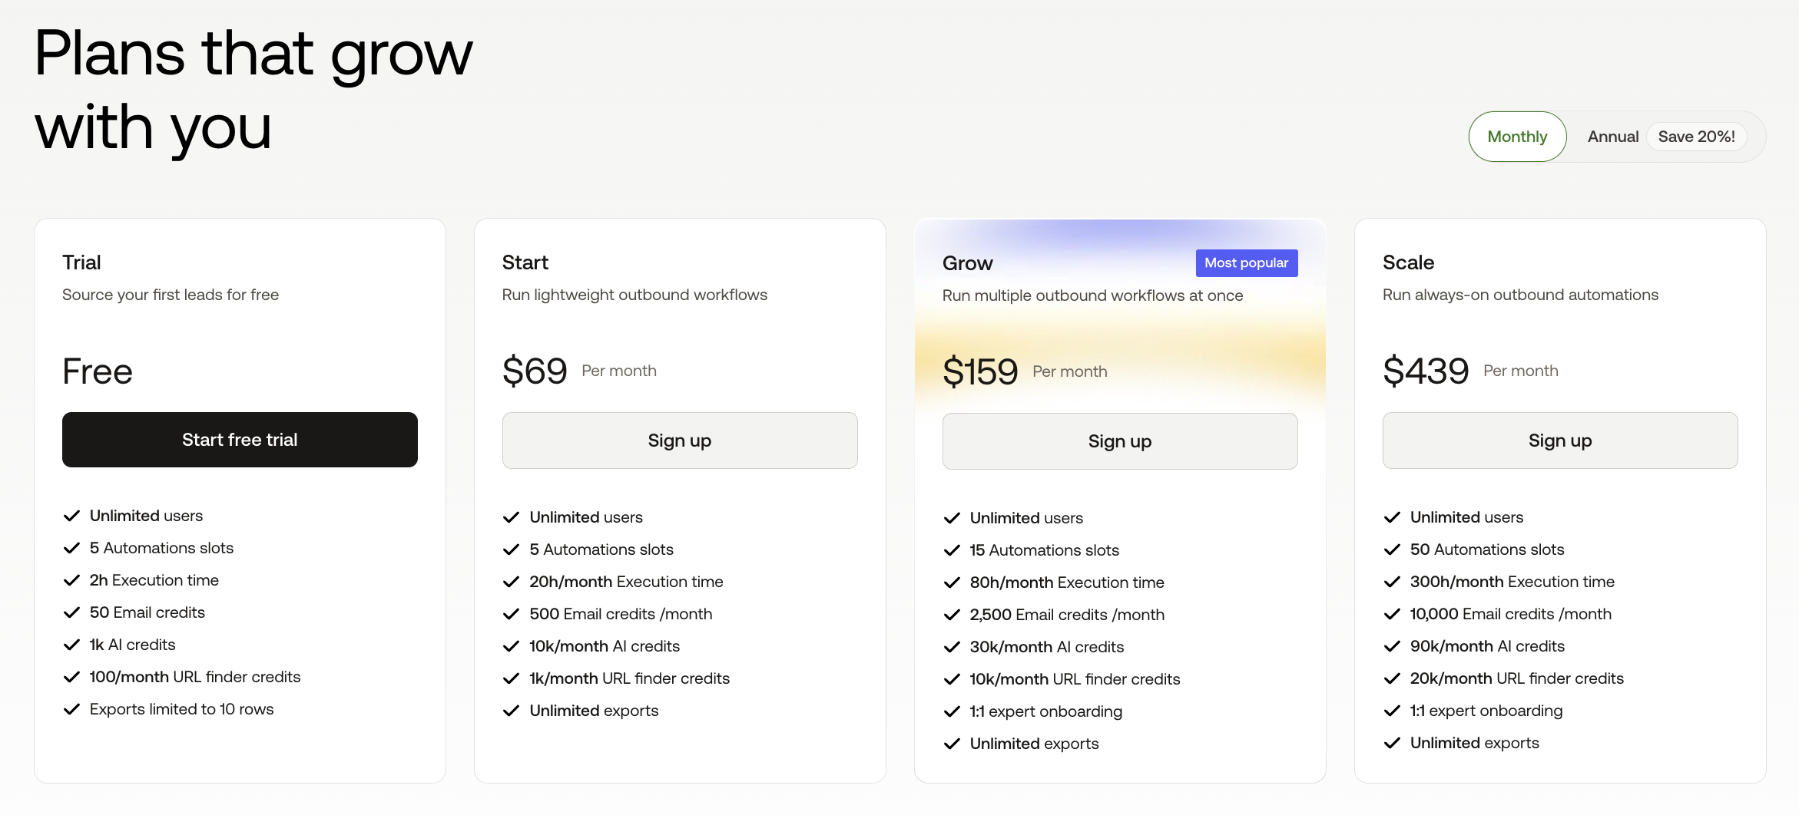Click checkmark beside 1k/month URL finder credits
The image size is (1799, 815).
click(511, 678)
